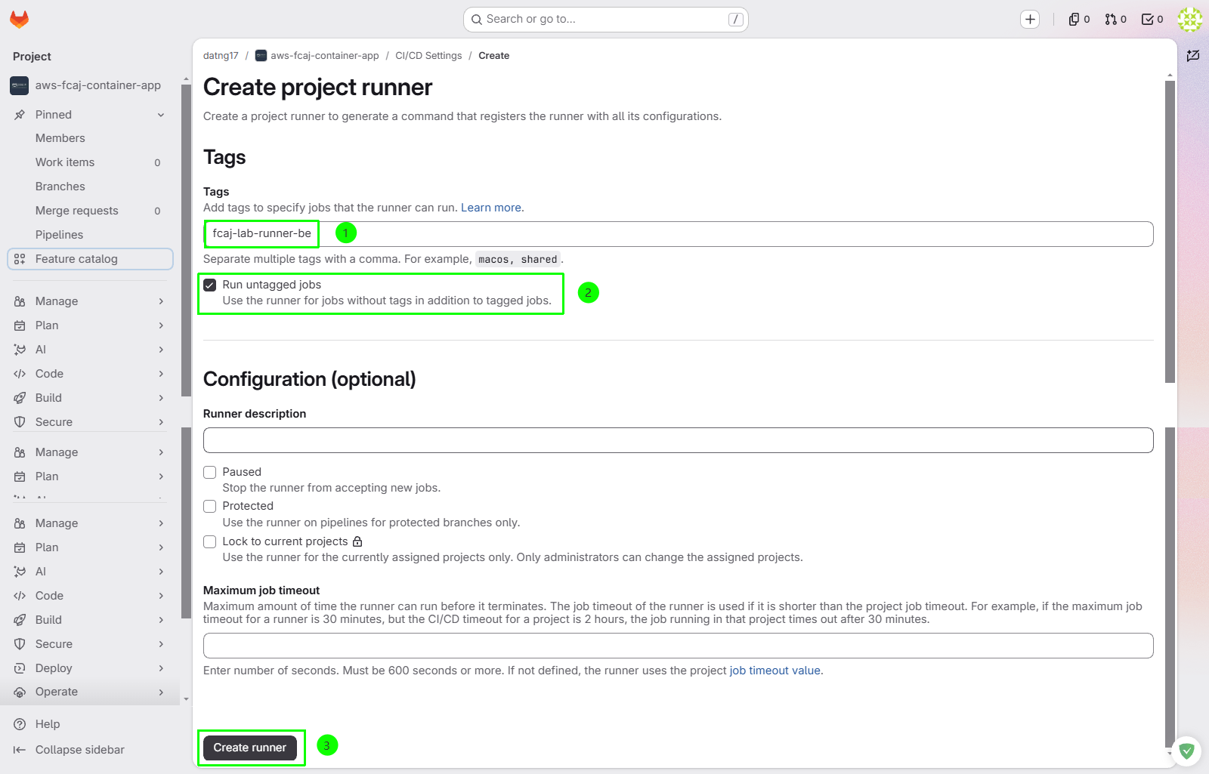Click the lock icon beside Lock to current projects
The width and height of the screenshot is (1209, 774).
pyautogui.click(x=357, y=541)
